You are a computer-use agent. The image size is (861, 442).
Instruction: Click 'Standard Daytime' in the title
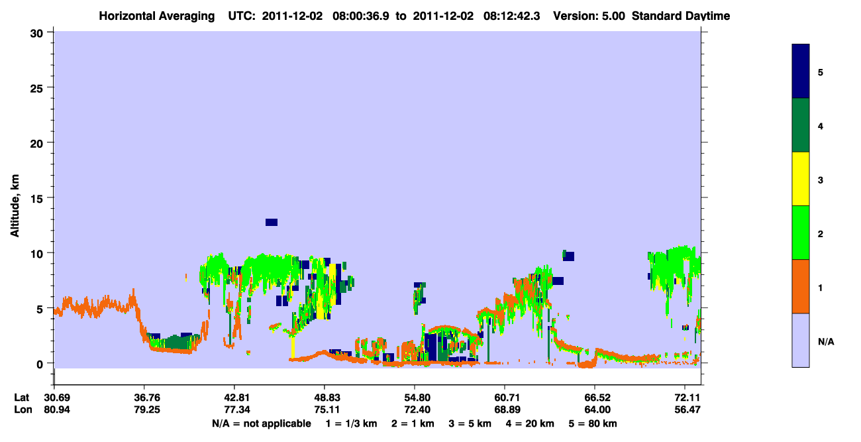pos(681,16)
